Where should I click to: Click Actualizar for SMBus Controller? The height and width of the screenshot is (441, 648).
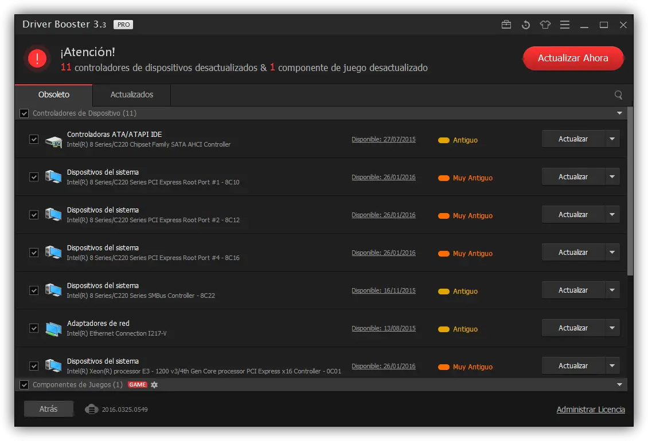[x=573, y=290]
